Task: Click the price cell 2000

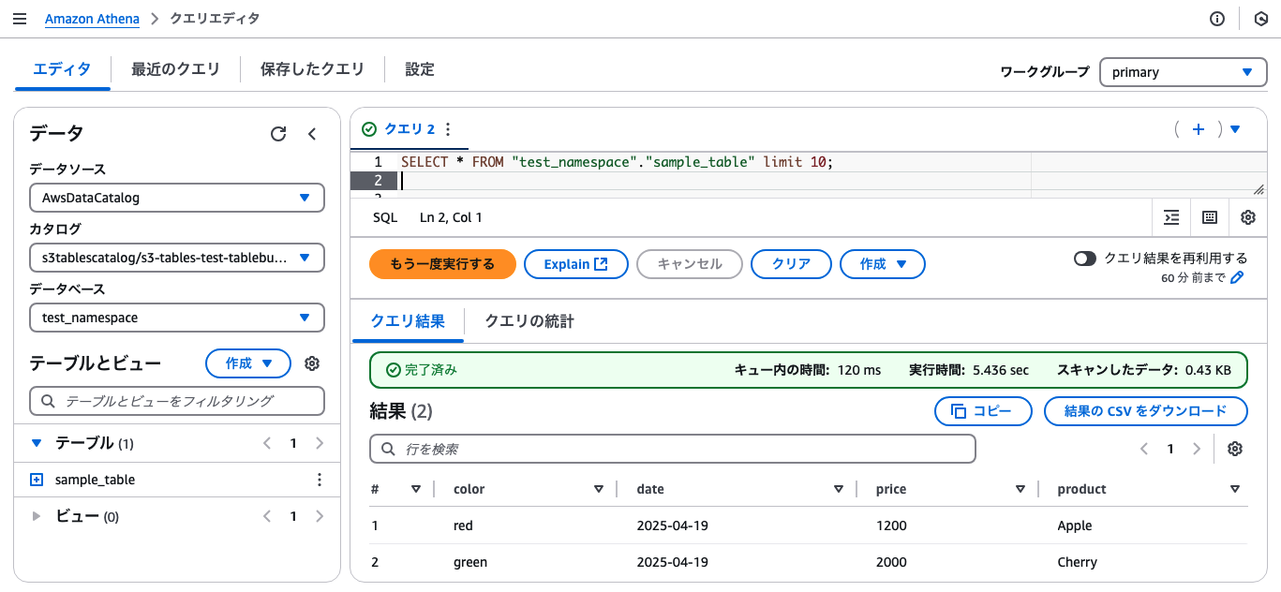Action: pos(892,562)
